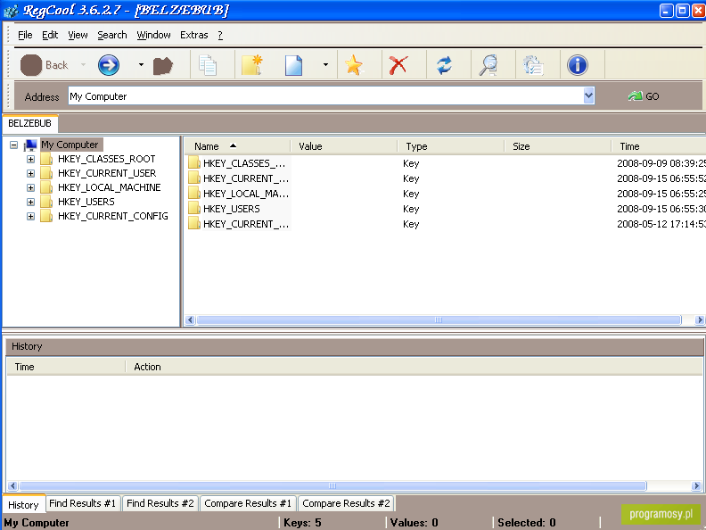The height and width of the screenshot is (530, 706).
Task: Open the New Value type dropdown arrow
Action: pyautogui.click(x=325, y=65)
